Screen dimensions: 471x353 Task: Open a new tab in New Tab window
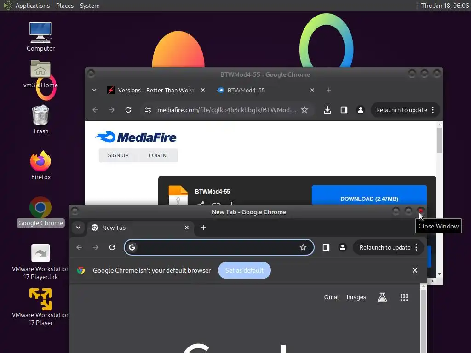click(x=203, y=228)
